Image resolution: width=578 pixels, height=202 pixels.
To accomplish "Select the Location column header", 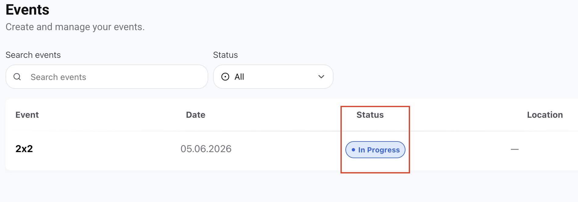I will coord(545,115).
